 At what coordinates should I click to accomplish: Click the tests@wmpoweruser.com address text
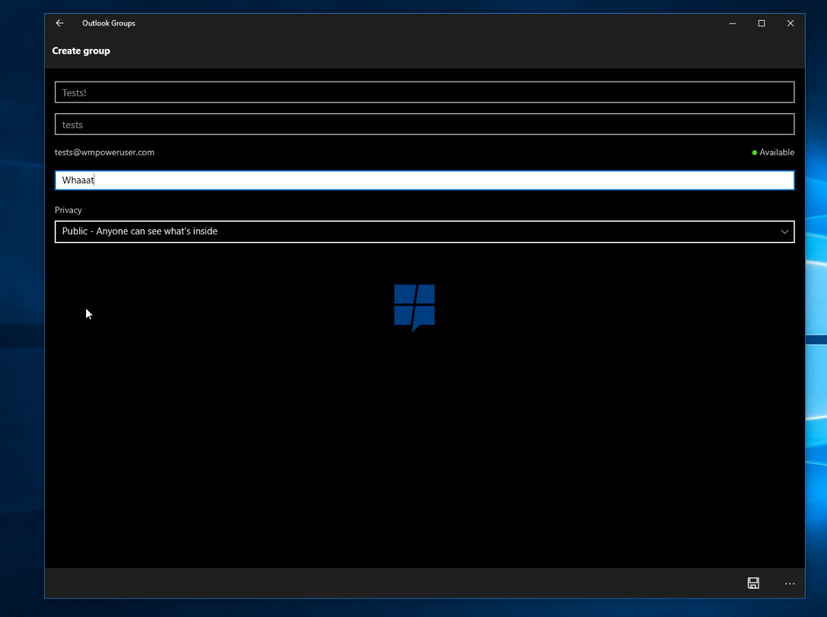click(105, 152)
